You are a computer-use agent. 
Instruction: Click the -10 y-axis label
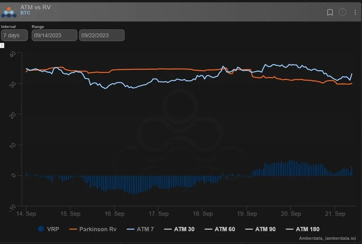[x=12, y=208]
